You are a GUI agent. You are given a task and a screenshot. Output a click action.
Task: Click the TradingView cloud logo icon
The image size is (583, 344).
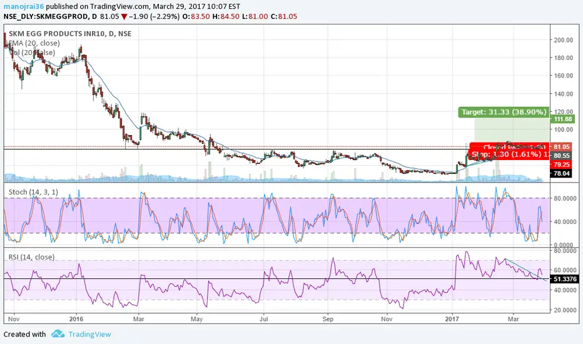[58, 334]
